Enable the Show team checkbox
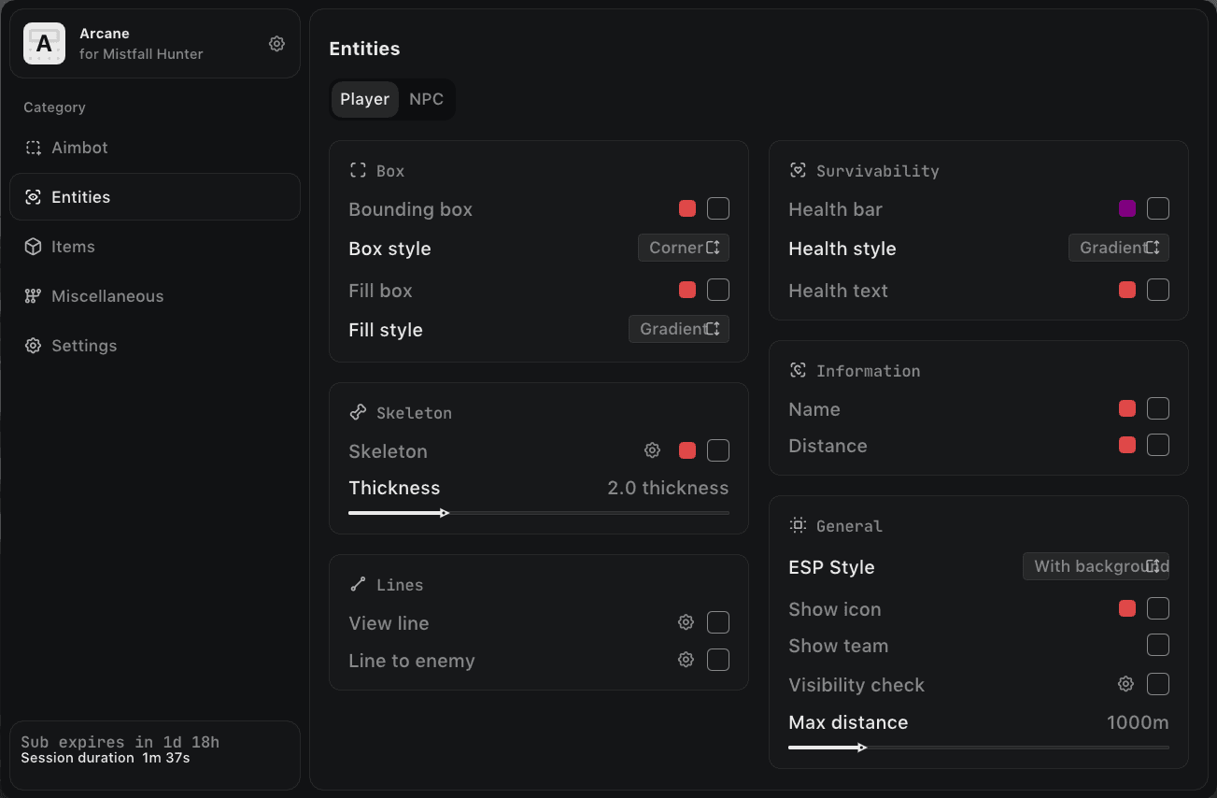Image resolution: width=1217 pixels, height=798 pixels. (1158, 645)
